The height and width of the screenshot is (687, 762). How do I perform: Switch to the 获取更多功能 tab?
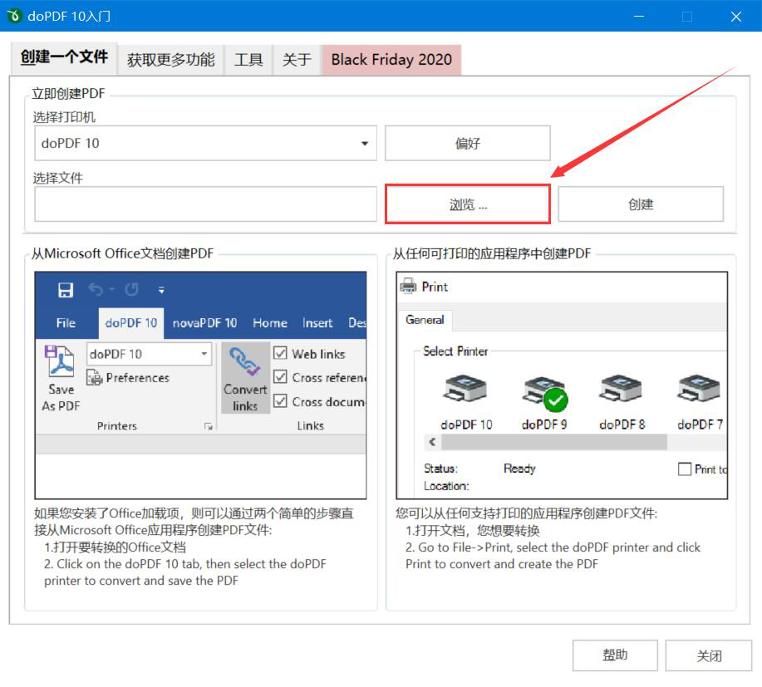click(170, 60)
